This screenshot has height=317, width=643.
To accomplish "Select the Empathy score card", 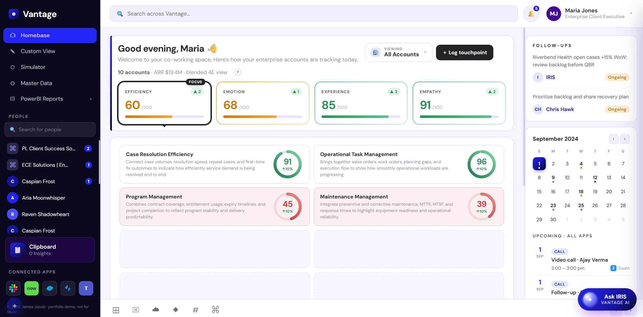I will click(x=459, y=103).
